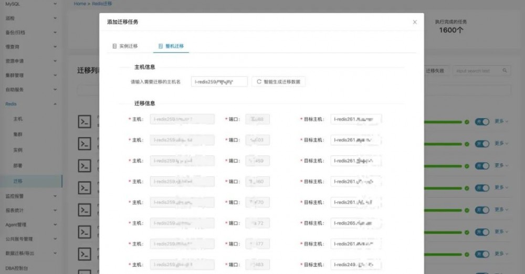Expand the Agent管理 sidebar menu
The image size is (525, 274).
click(x=31, y=225)
